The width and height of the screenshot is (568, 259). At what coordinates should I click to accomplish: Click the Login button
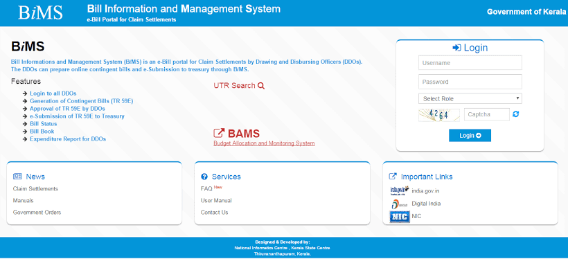pos(470,136)
